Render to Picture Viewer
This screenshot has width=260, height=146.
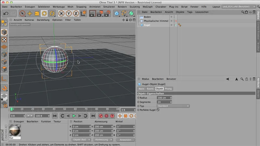[x=99, y=13]
